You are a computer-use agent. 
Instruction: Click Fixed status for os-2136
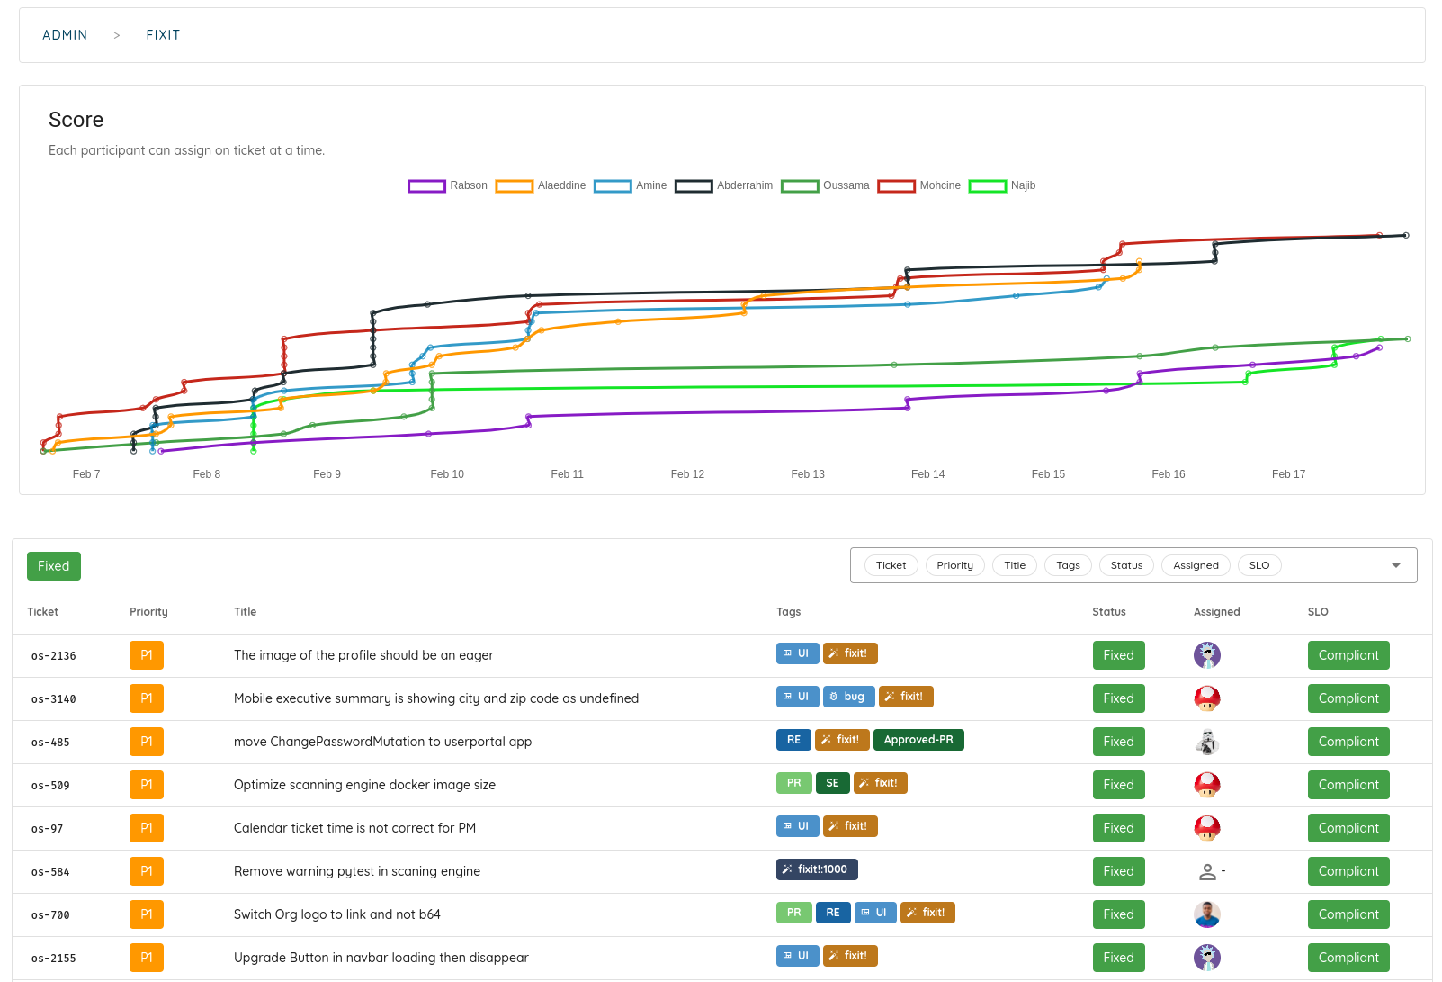click(x=1118, y=655)
